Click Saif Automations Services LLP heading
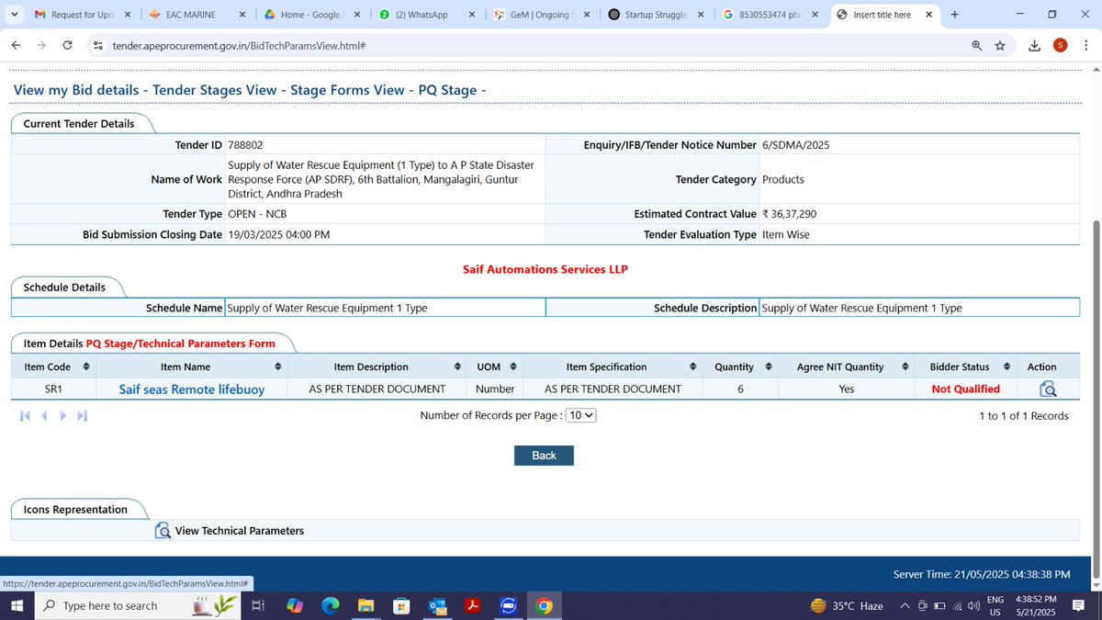 click(x=545, y=269)
